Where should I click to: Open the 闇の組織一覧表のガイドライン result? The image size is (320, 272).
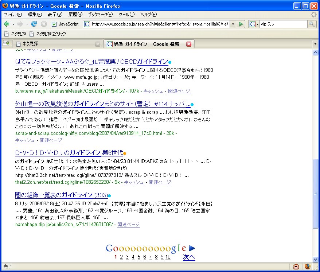pyautogui.click(x=62, y=195)
